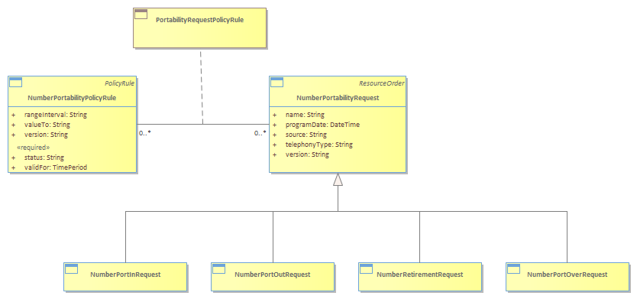Select the PortabilityRequestPolicyRule class title

coord(200,20)
